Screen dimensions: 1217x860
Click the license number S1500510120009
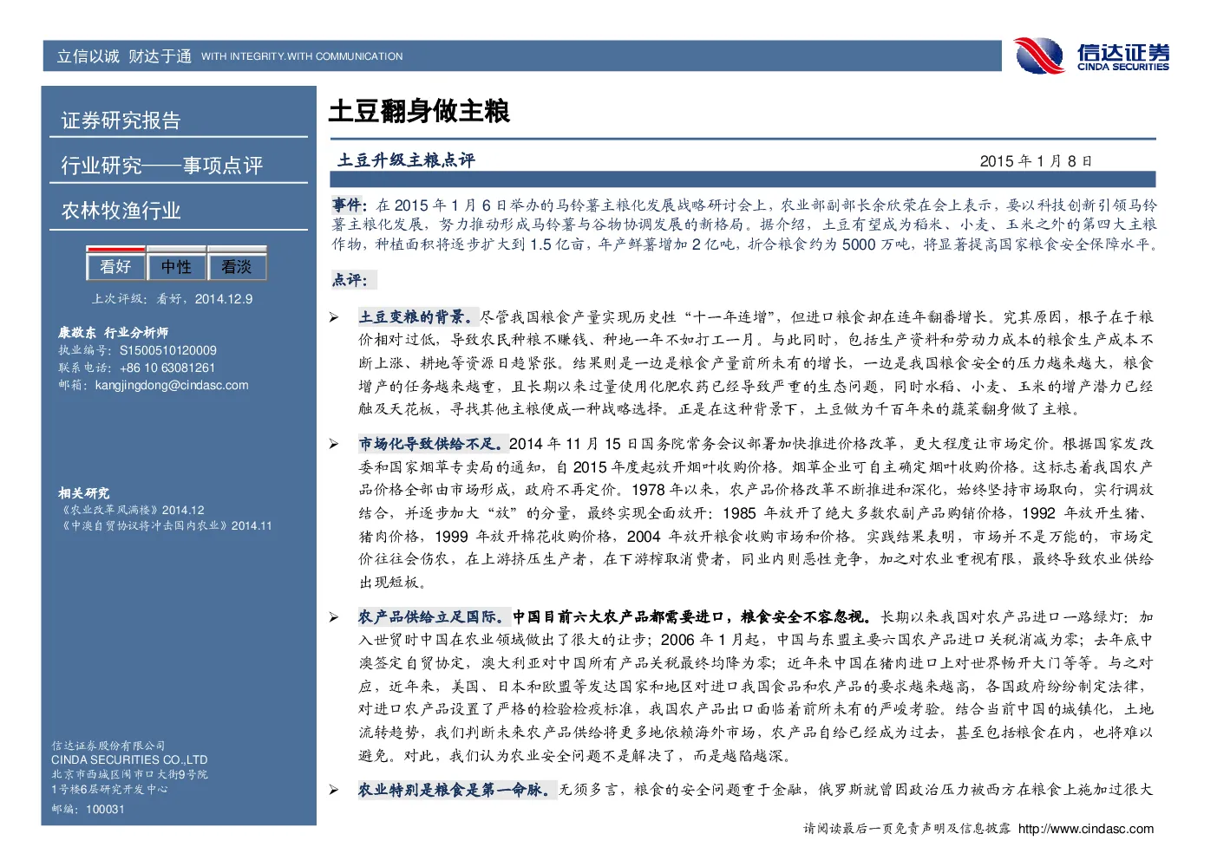[x=168, y=350]
